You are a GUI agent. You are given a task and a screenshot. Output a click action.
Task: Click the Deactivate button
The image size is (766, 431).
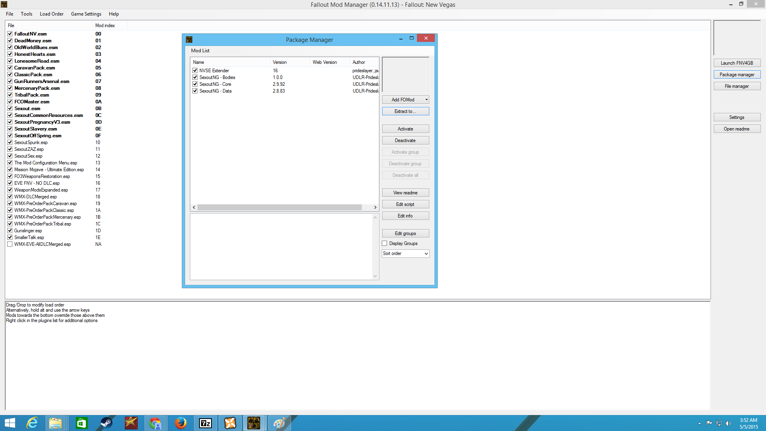pos(405,140)
